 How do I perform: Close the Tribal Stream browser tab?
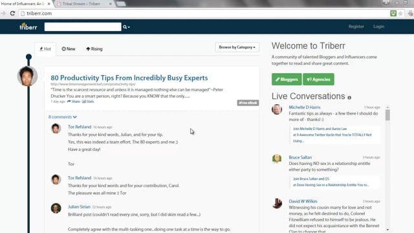111,4
